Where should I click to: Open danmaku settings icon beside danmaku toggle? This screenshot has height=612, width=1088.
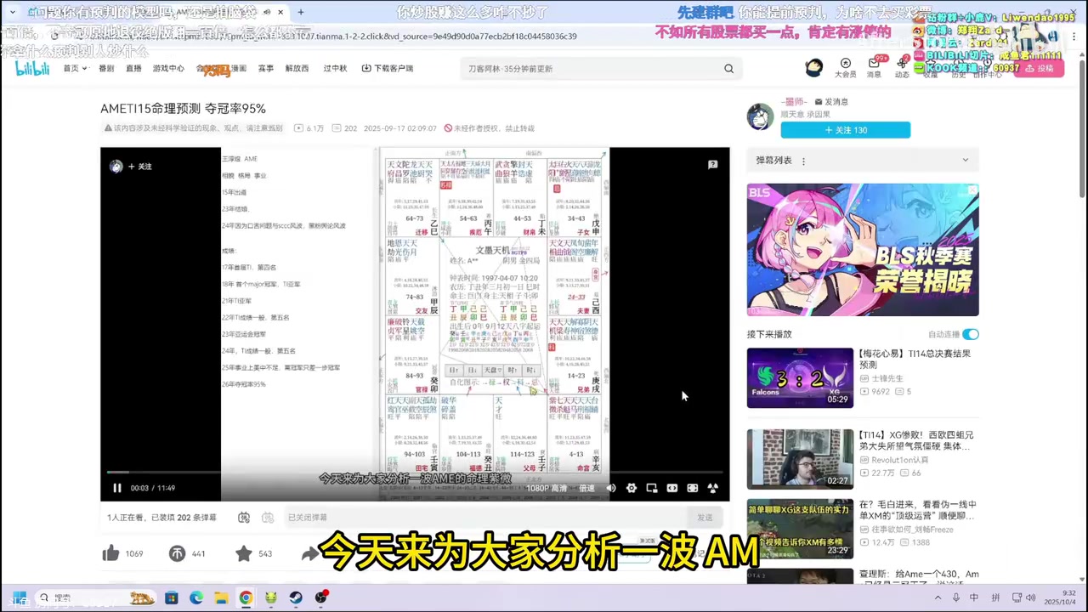tap(268, 517)
